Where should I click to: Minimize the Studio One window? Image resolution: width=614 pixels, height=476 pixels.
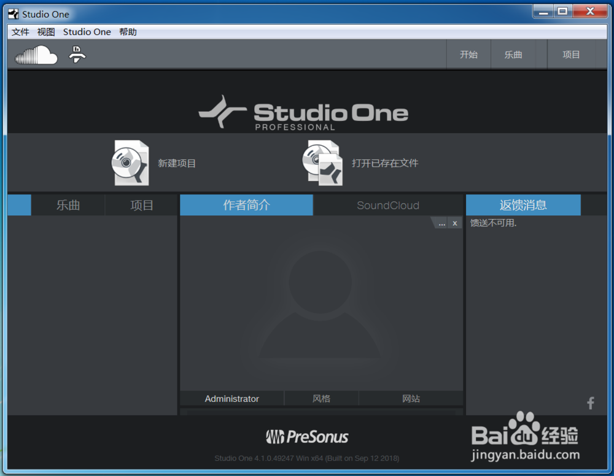tap(543, 12)
